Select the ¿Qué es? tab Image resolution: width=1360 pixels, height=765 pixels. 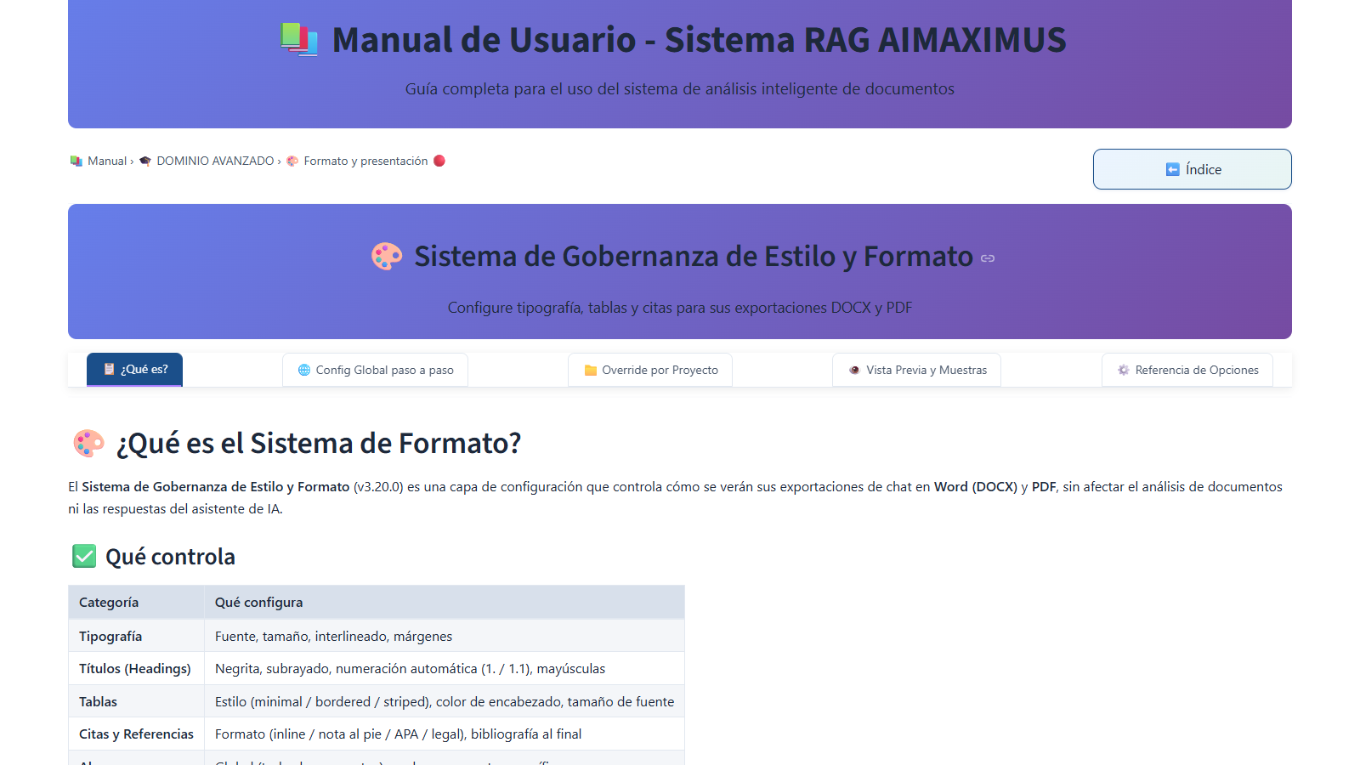134,370
